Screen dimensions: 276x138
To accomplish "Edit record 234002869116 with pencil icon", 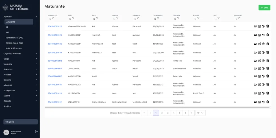I will point(259,76).
